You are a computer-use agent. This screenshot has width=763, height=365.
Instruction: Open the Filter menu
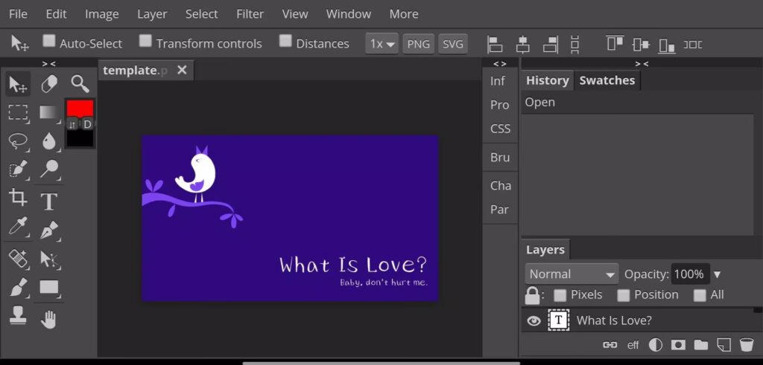coord(250,14)
